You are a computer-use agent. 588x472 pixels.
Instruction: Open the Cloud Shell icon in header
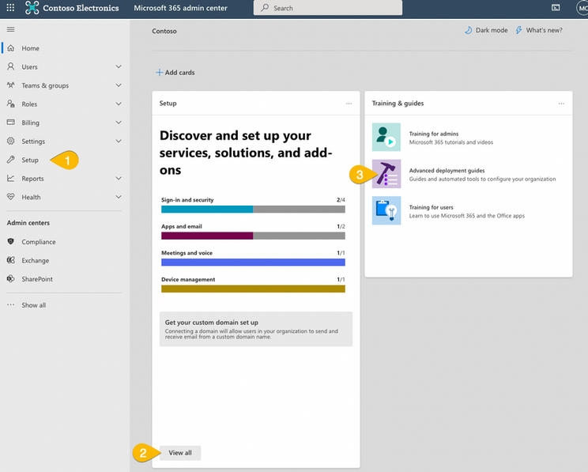coord(556,7)
